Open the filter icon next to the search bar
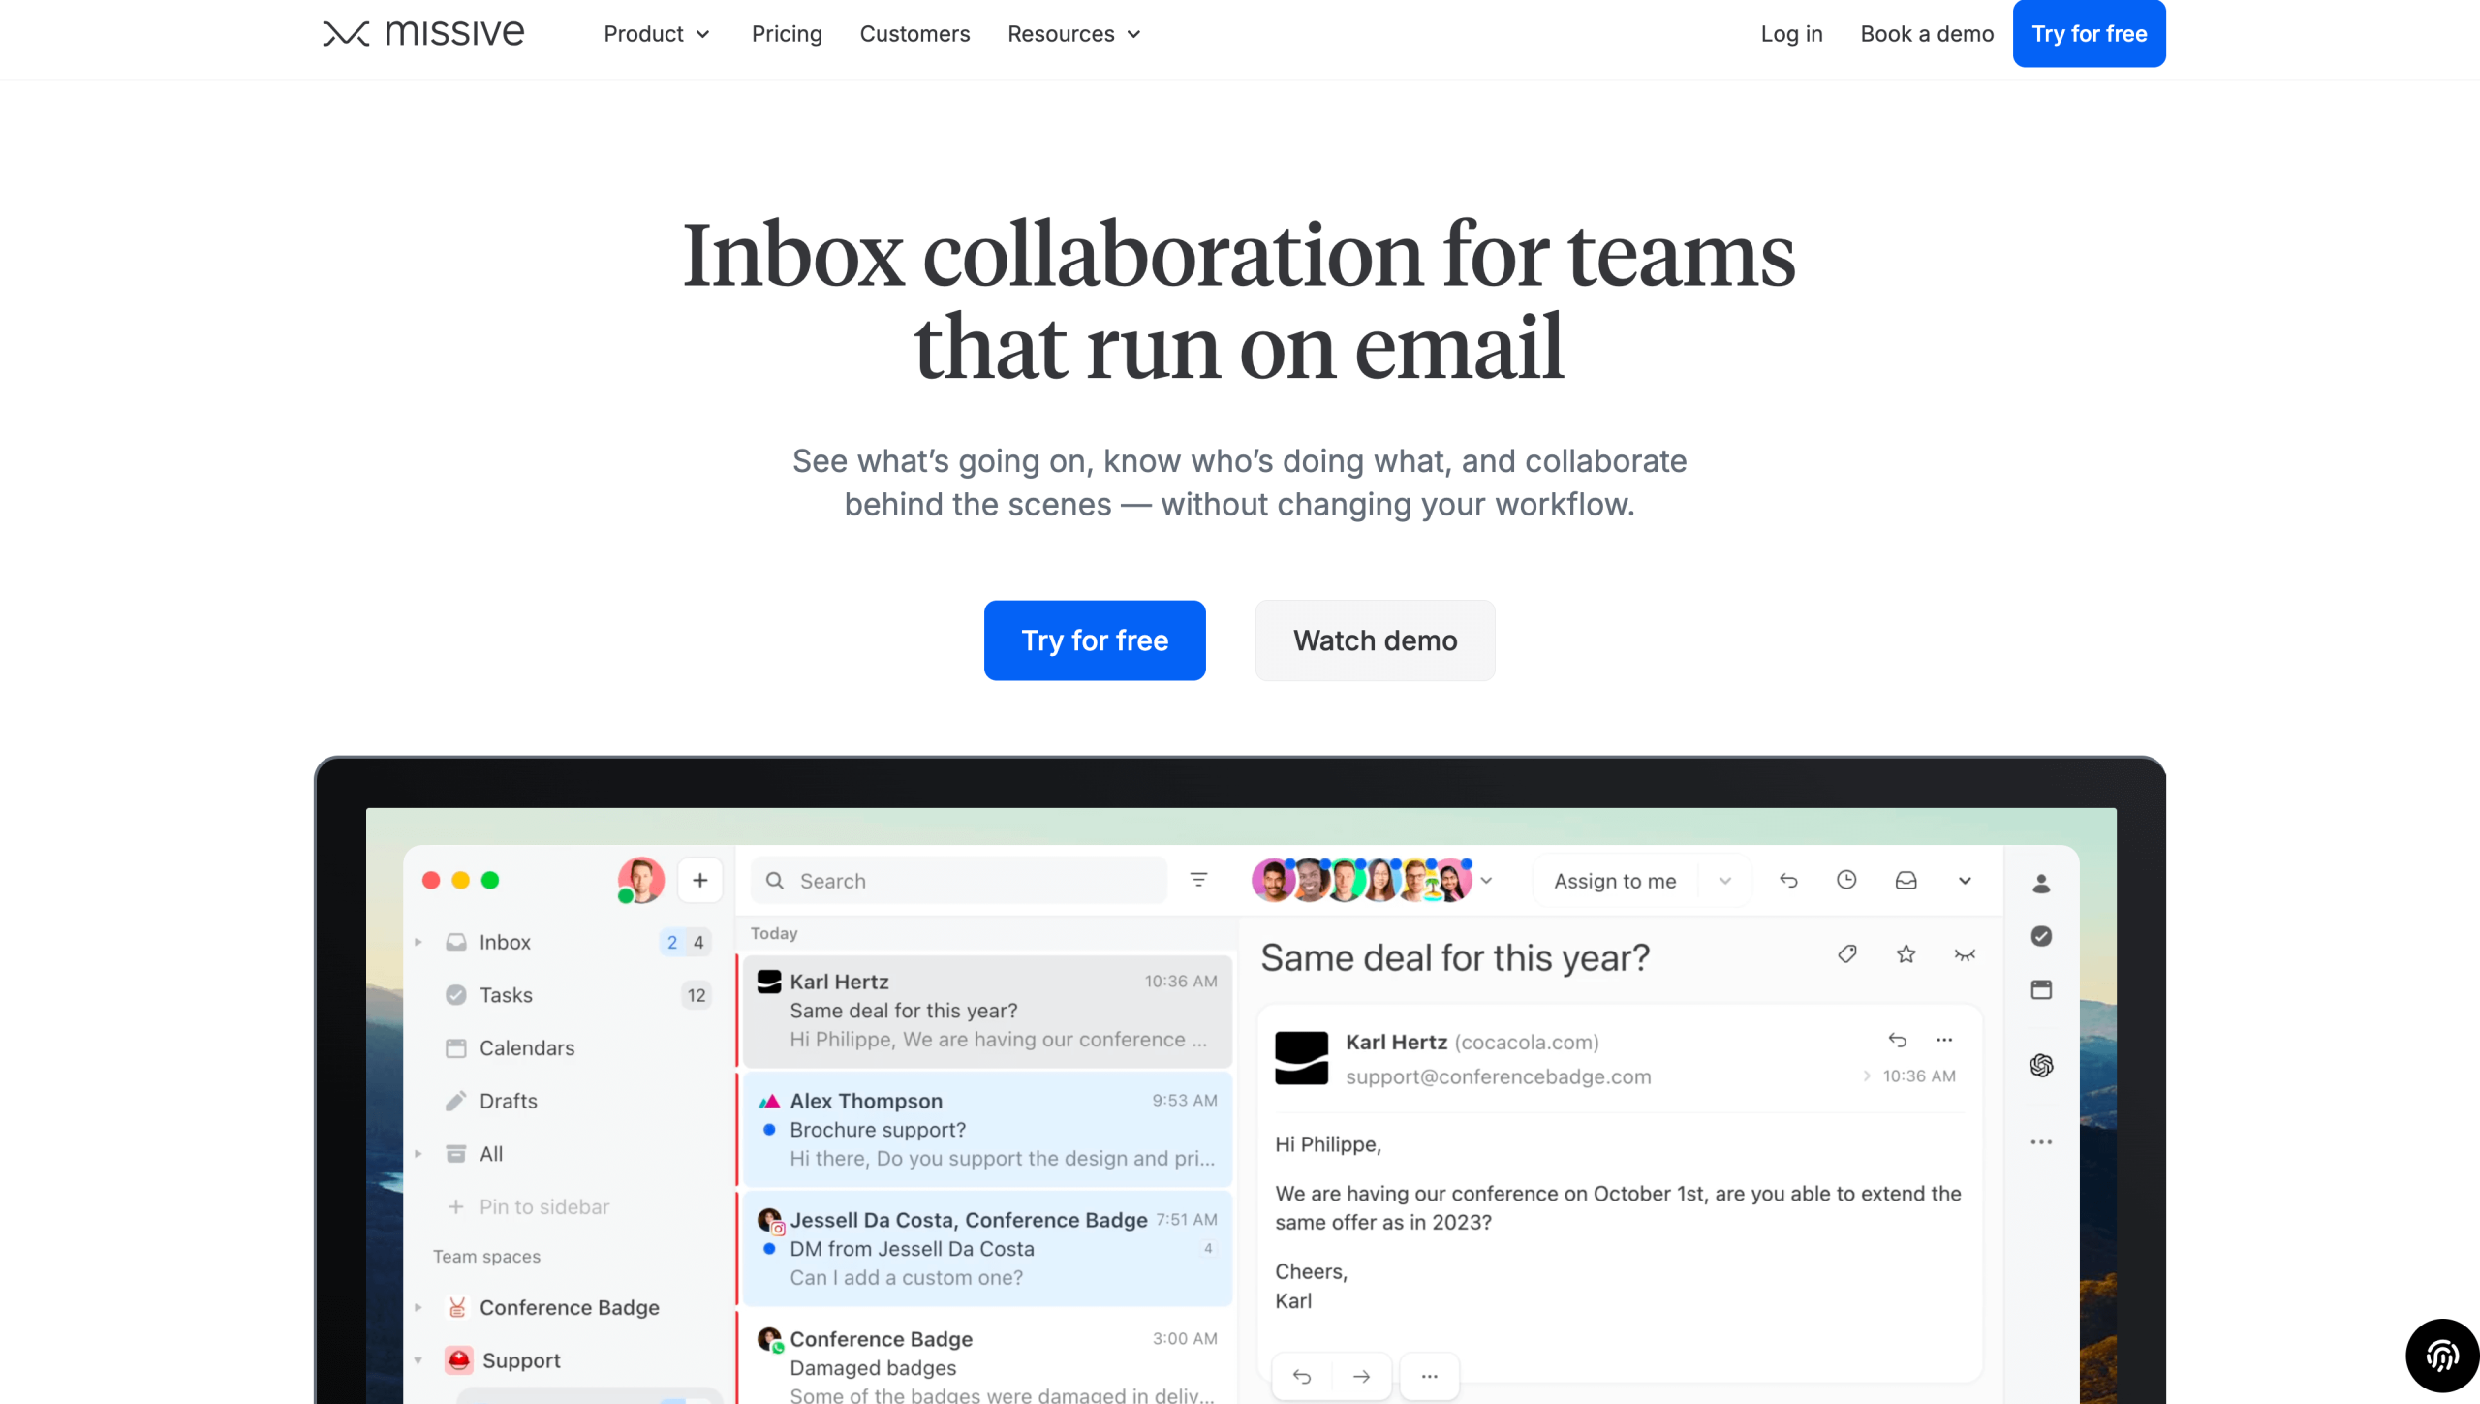 coord(1198,880)
